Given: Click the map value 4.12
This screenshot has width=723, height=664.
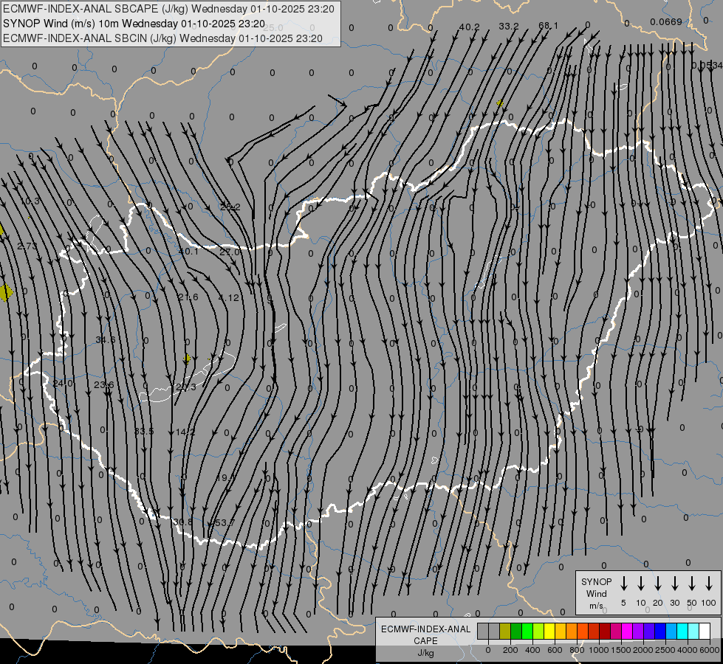Looking at the screenshot, I should point(229,297).
